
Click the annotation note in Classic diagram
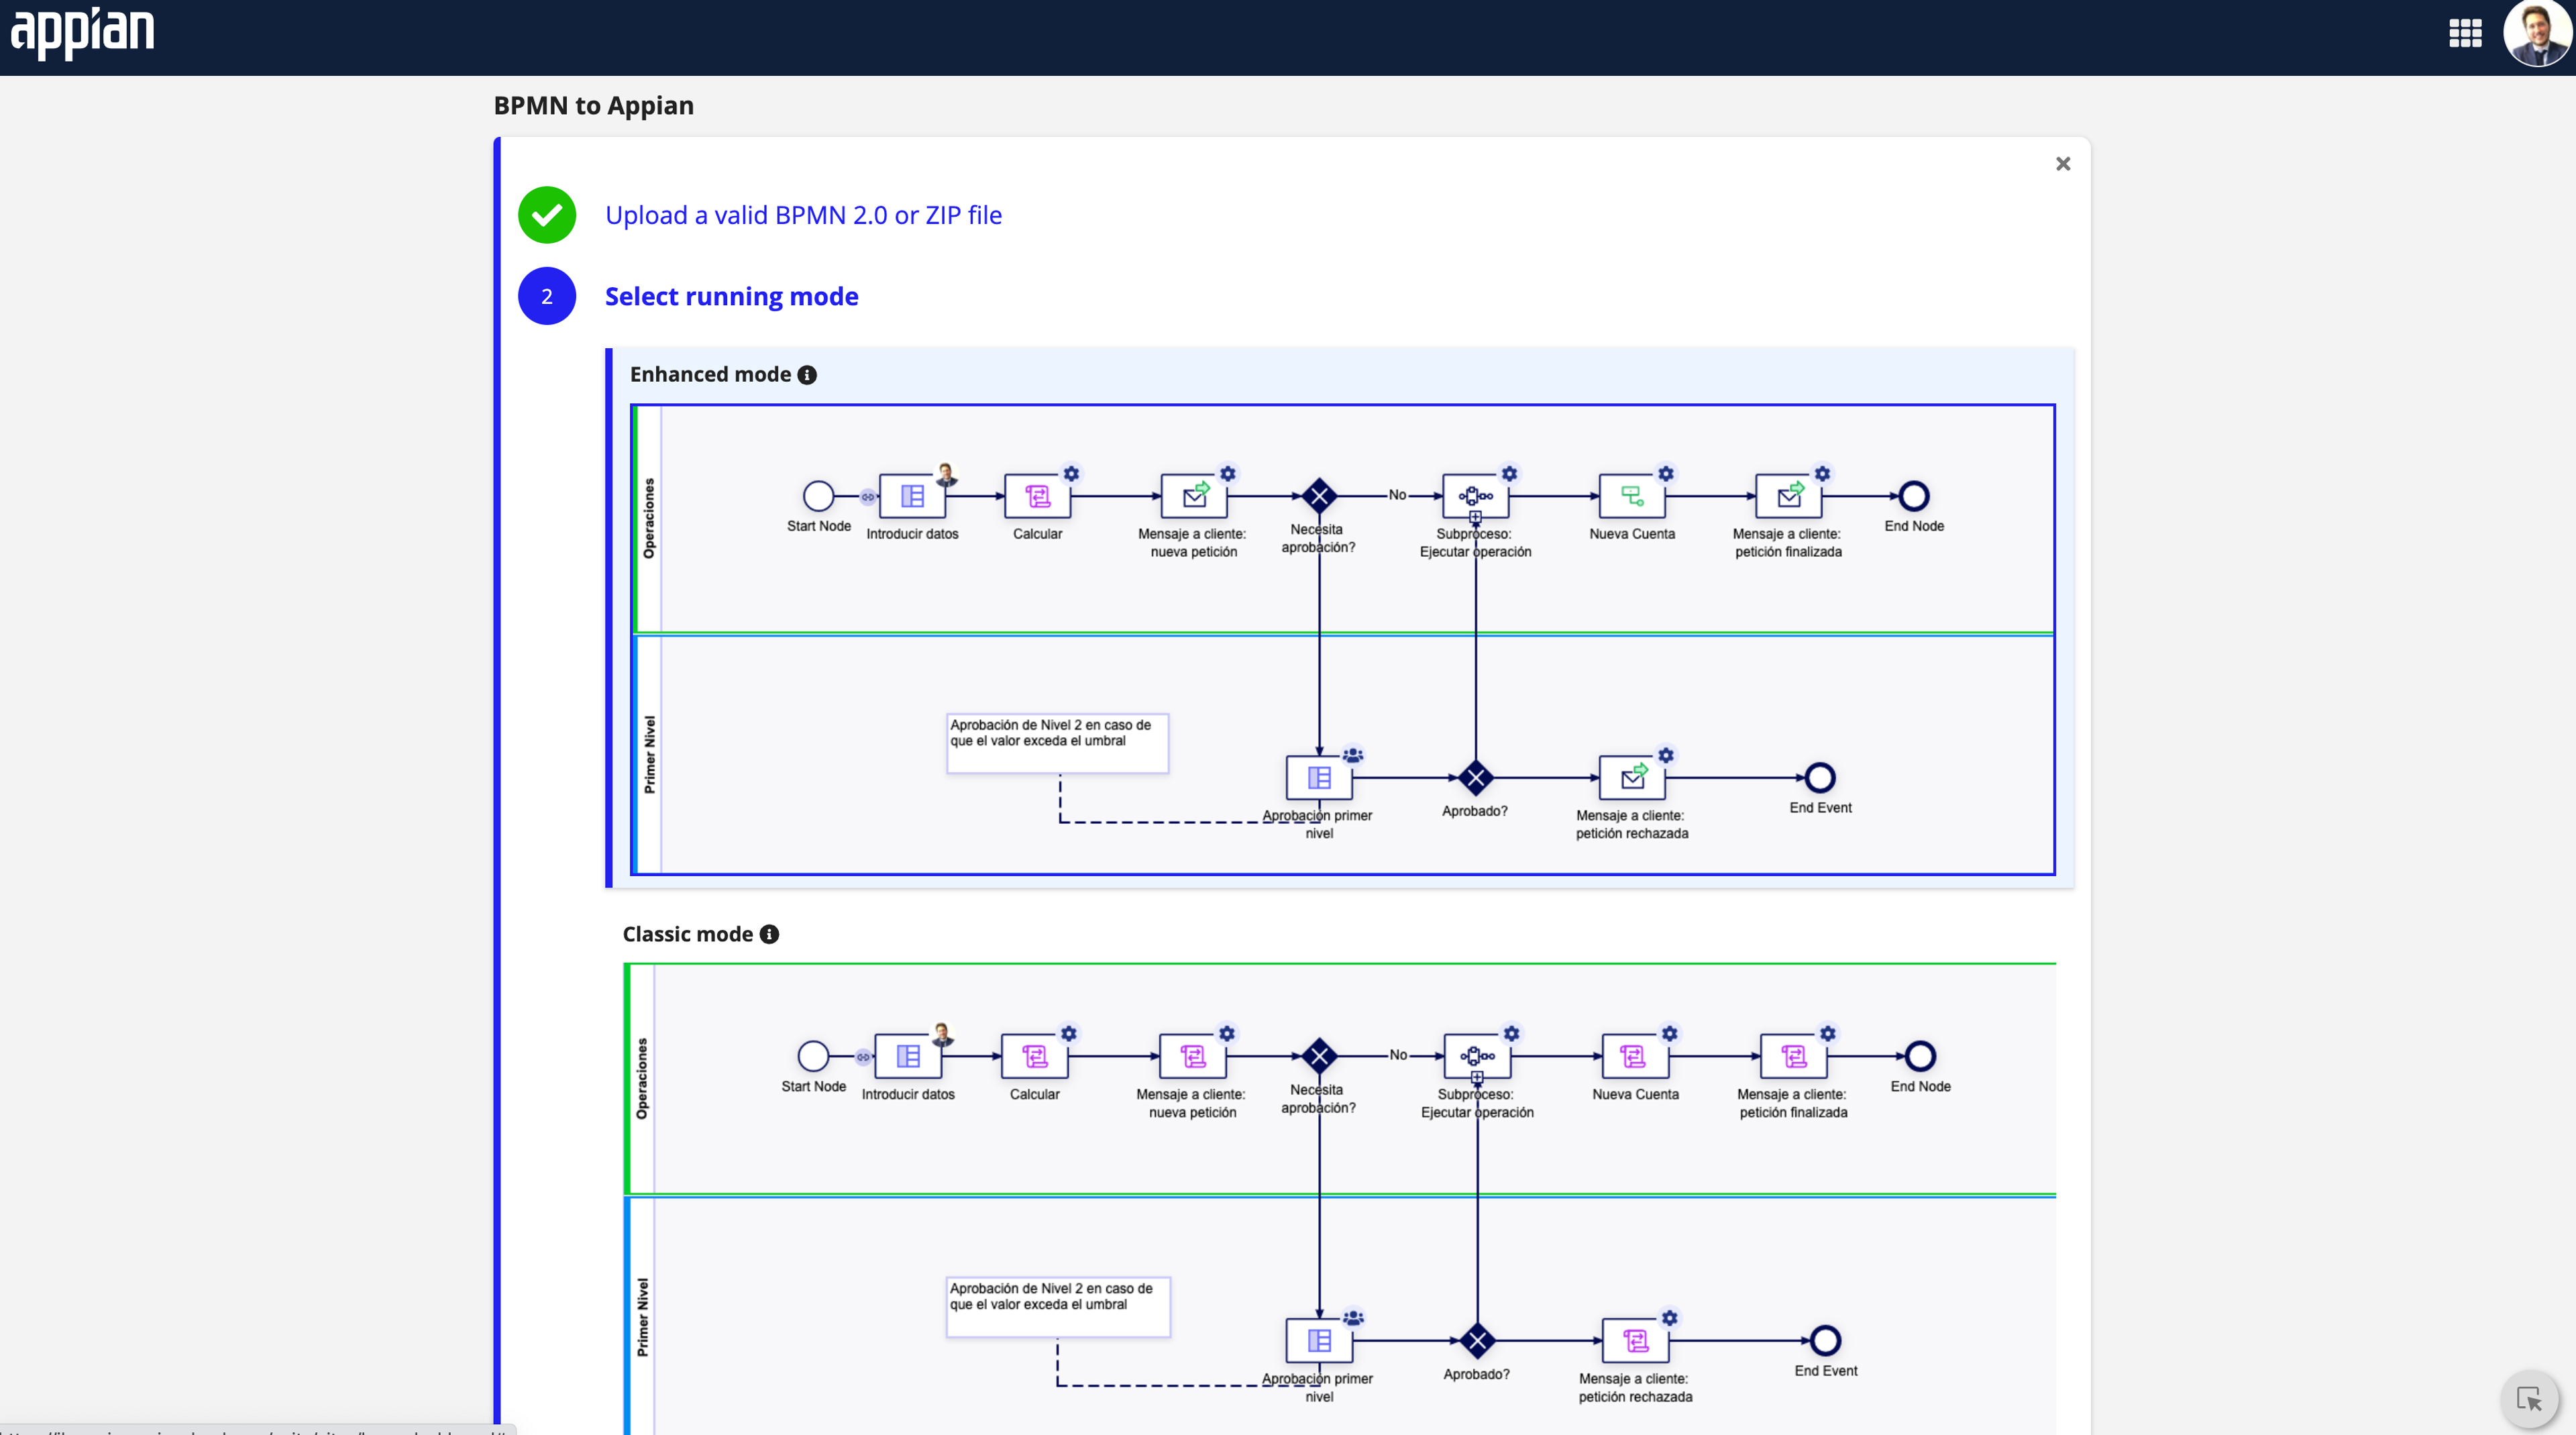[1058, 1307]
